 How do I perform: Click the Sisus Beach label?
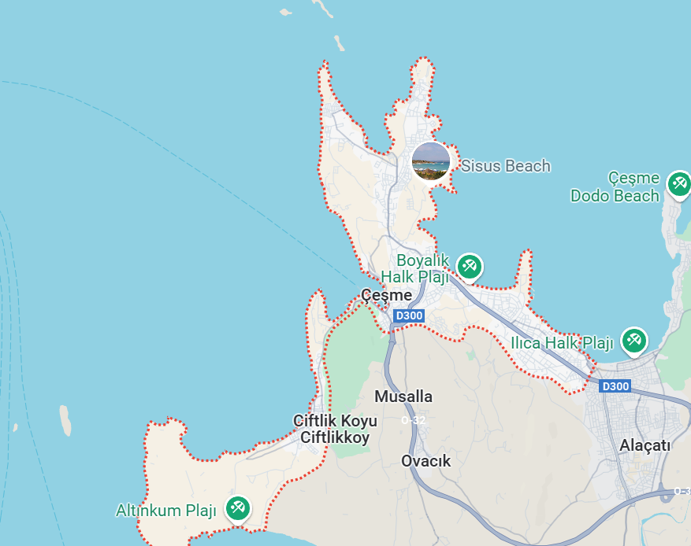(x=506, y=166)
